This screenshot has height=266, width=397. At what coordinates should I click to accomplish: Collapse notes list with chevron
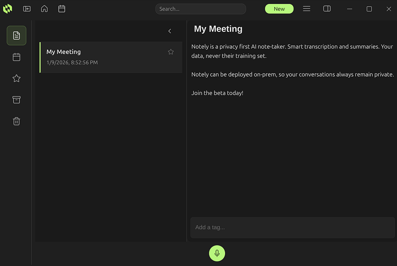[x=170, y=31]
